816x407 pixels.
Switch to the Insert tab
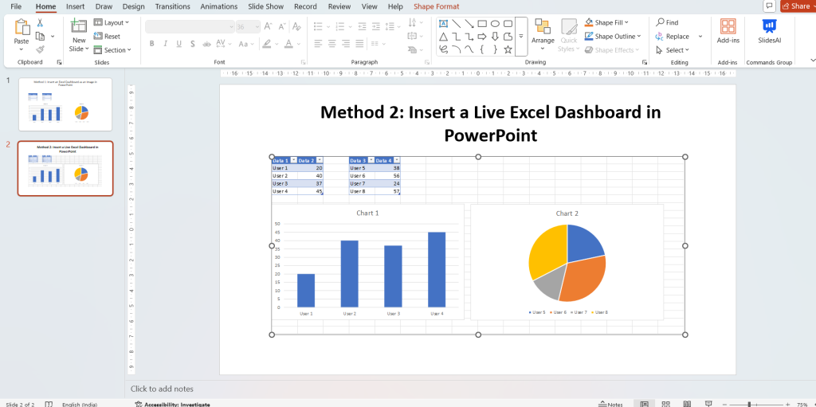pos(76,6)
